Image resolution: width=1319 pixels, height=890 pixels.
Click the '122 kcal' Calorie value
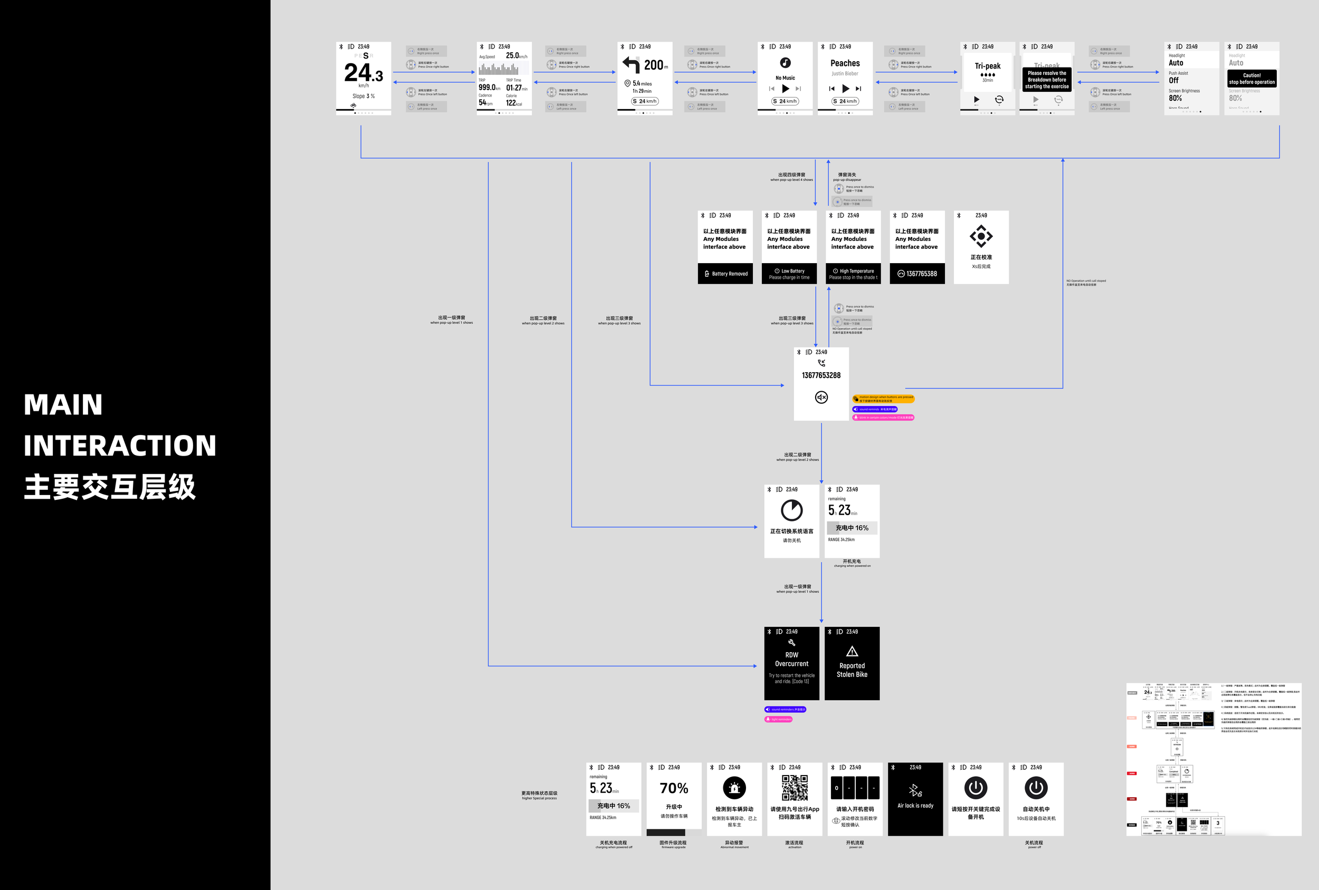pyautogui.click(x=514, y=103)
